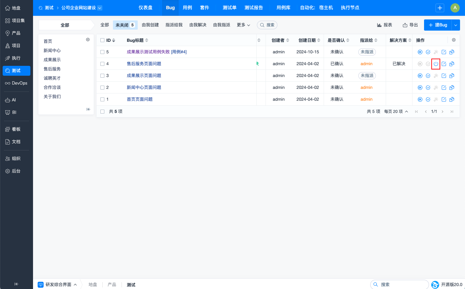The width and height of the screenshot is (465, 289).
Task: Open the 更多 filter dropdown
Action: [243, 25]
